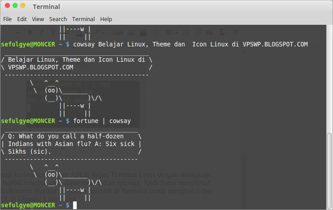
Task: Open the View menu
Action: pos(38,19)
